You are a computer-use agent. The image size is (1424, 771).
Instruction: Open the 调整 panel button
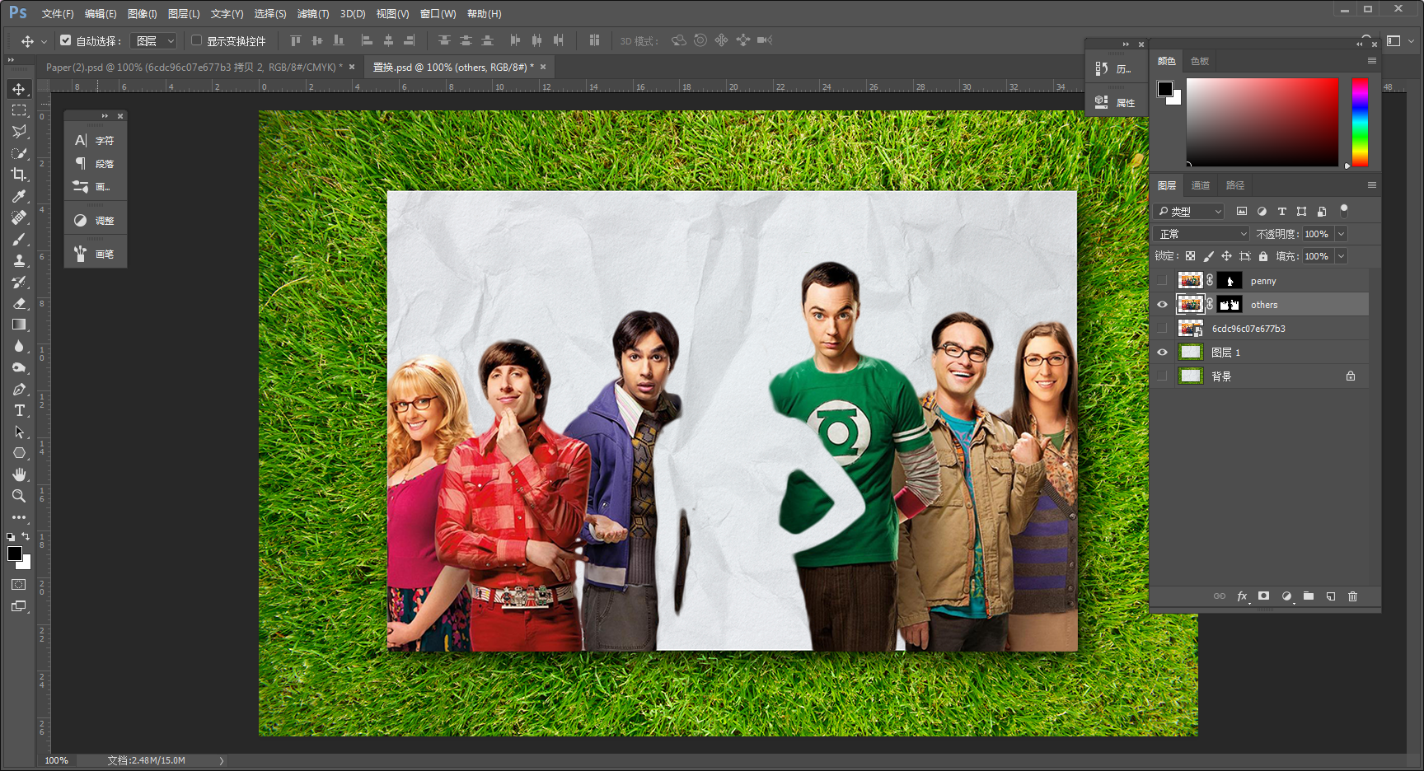point(95,221)
